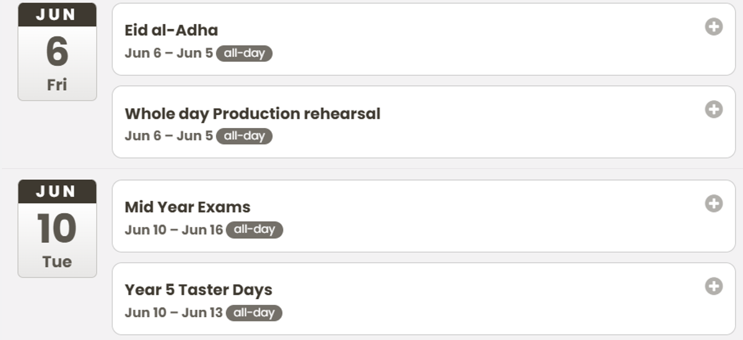This screenshot has width=743, height=340.
Task: Click all-day badge on Production rehearsal event
Action: pyautogui.click(x=244, y=136)
